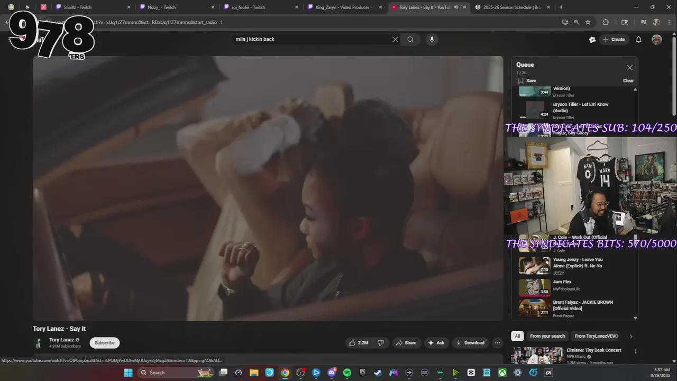
Task: Switch to King_Zaryn Video Producer tab
Action: point(344,7)
